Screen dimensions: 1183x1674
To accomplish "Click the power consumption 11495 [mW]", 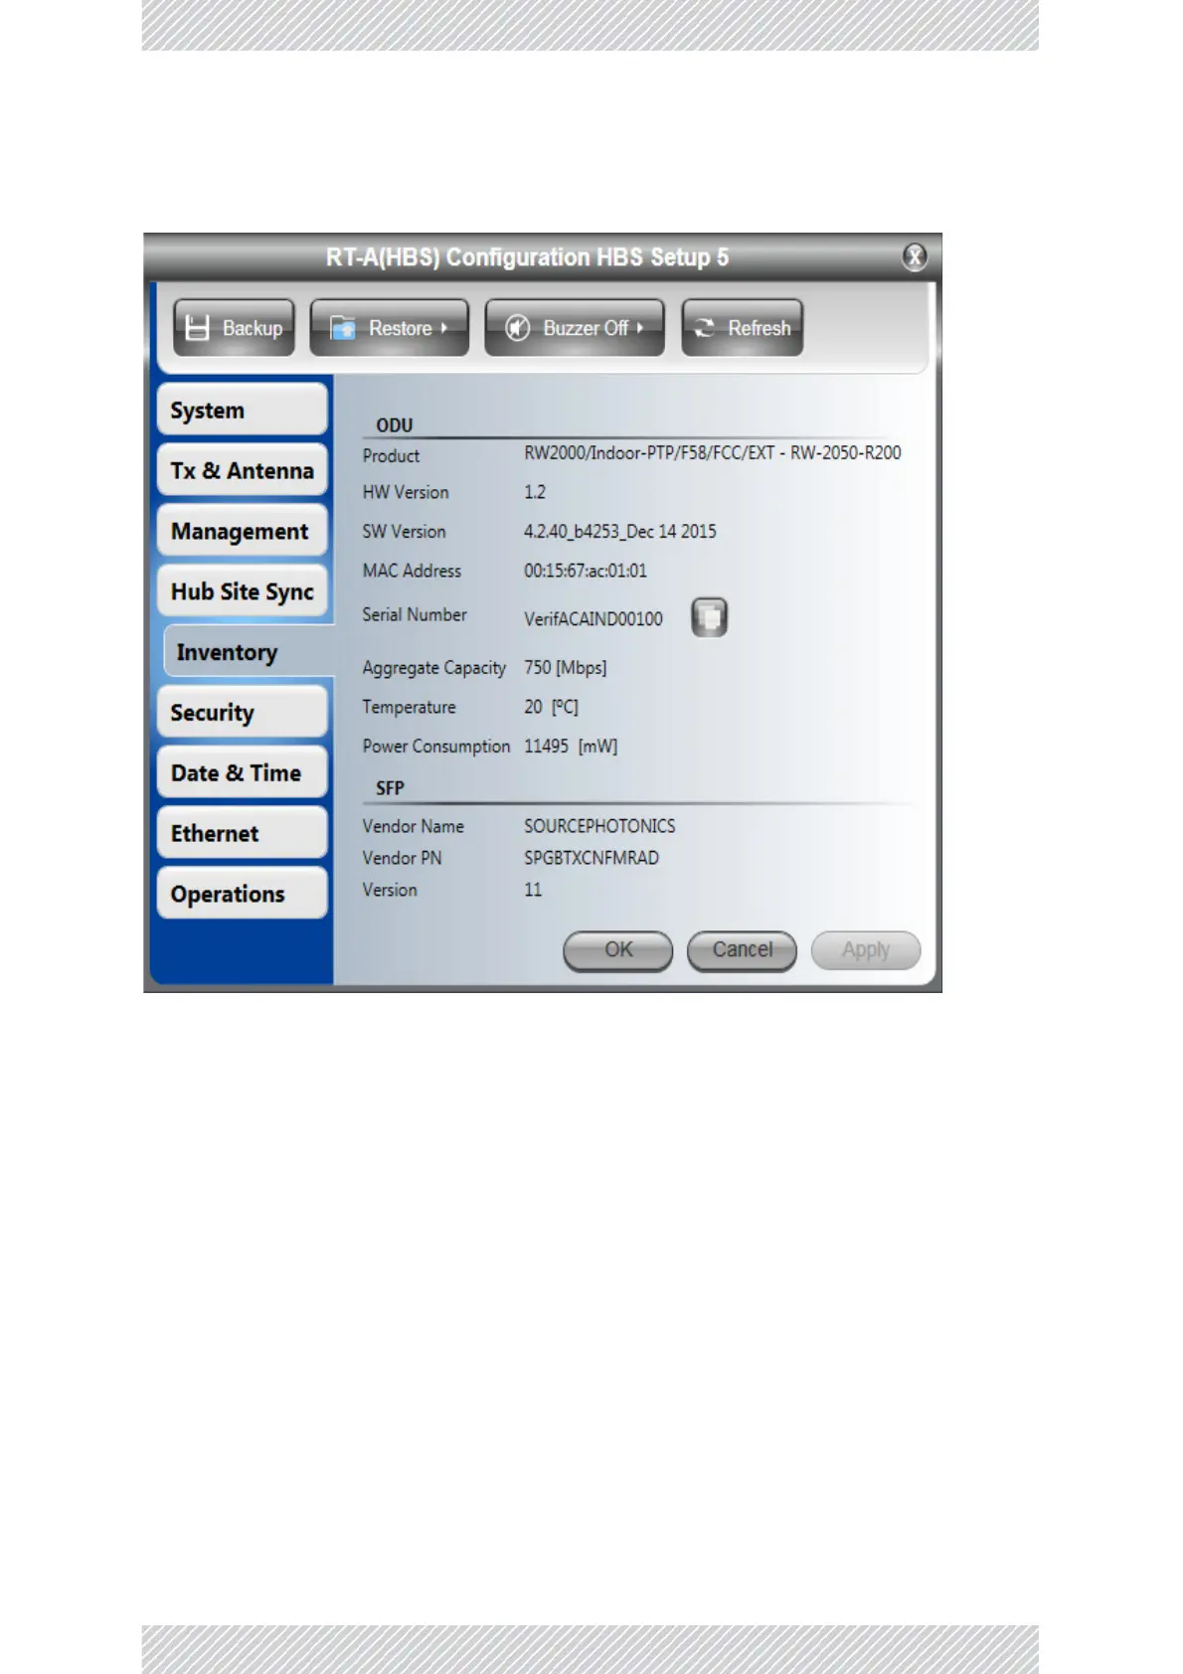I will point(571,747).
